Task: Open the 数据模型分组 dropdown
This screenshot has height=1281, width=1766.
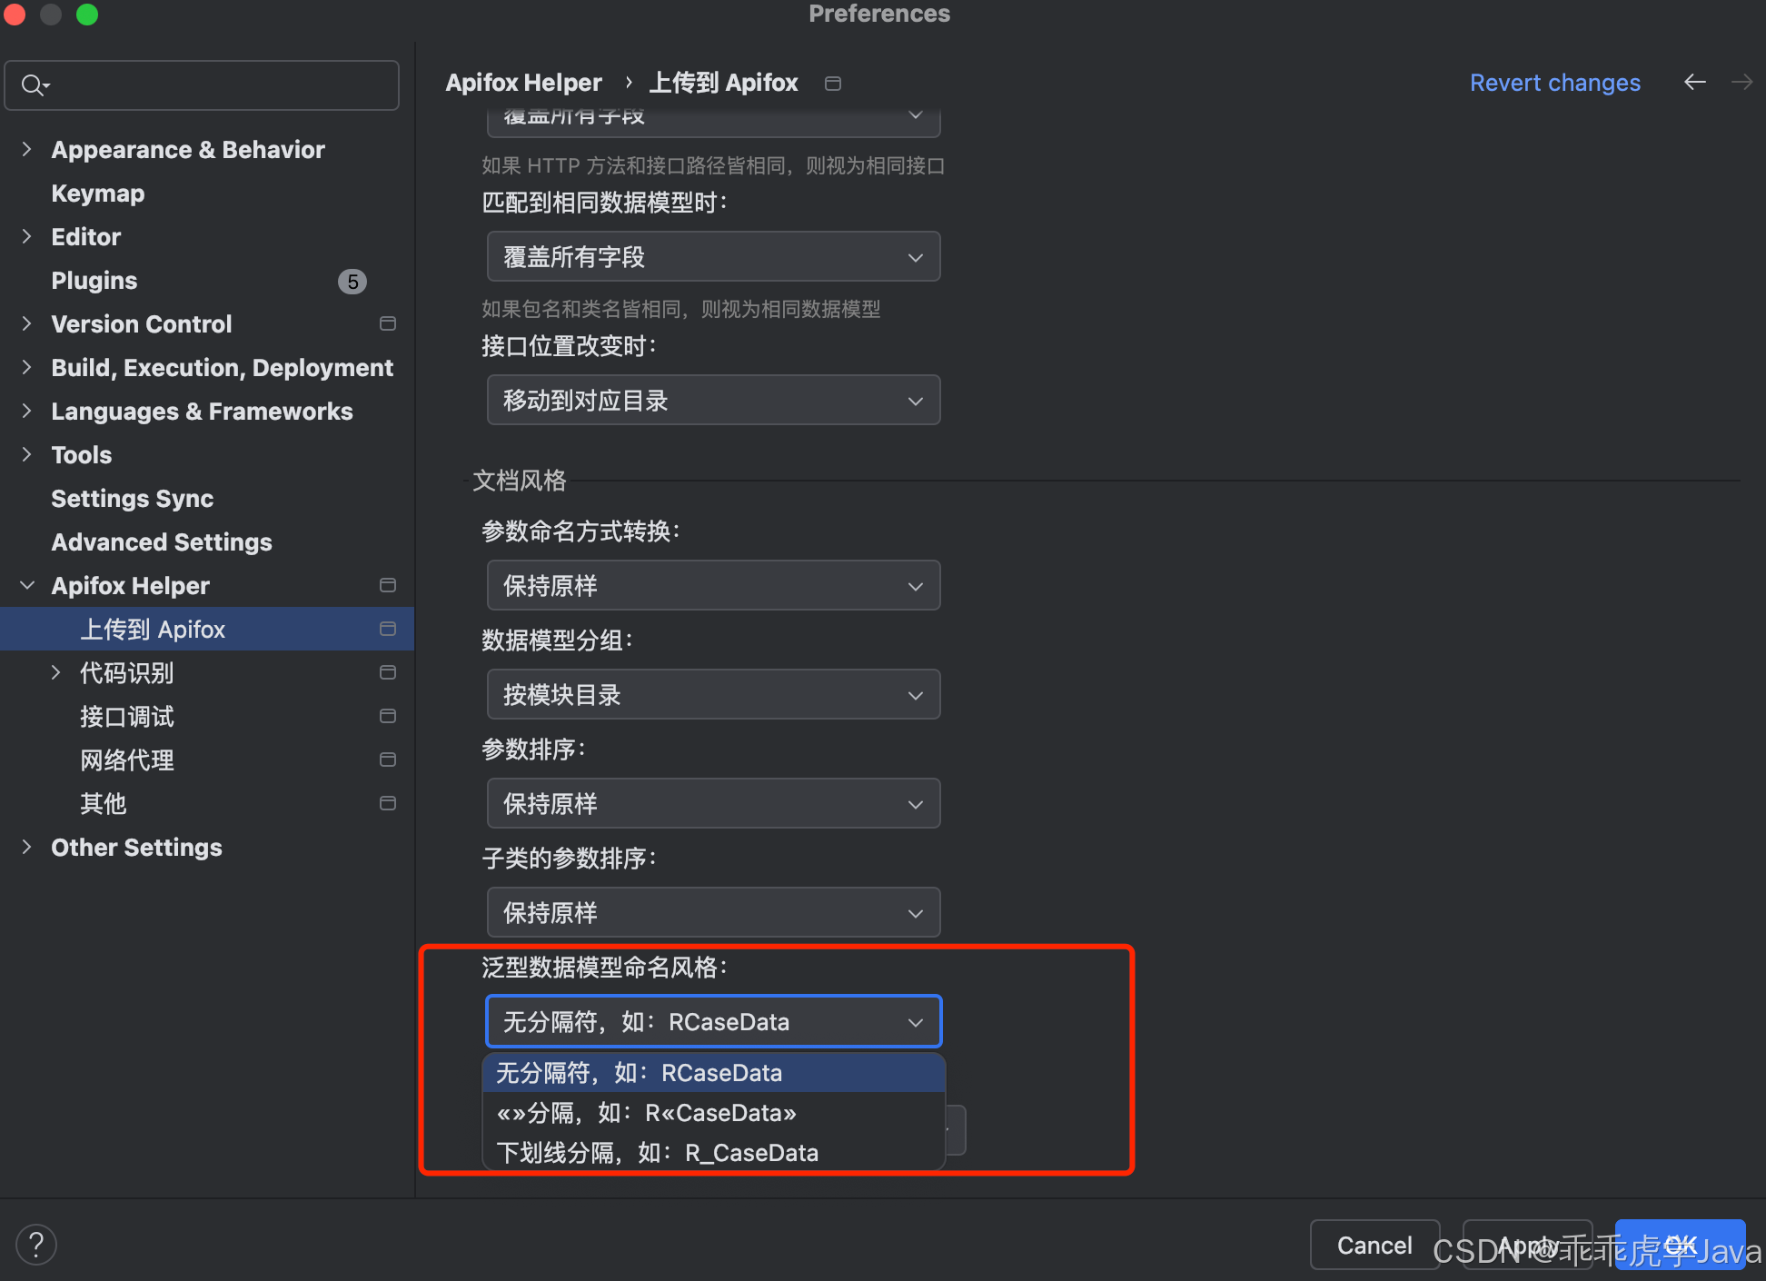Action: click(713, 694)
